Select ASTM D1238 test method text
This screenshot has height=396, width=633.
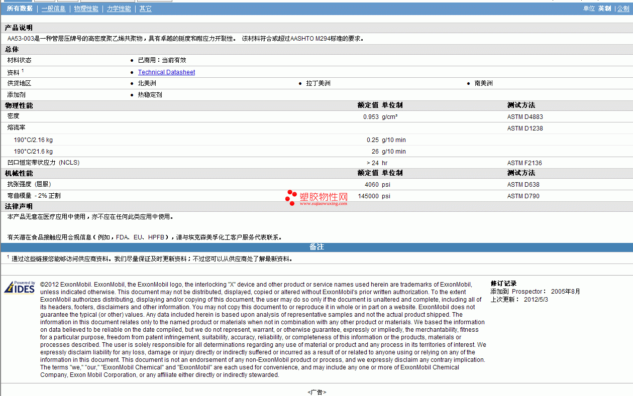525,128
